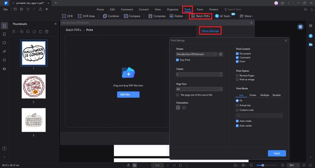Screen dimensions: 315x168
Task: Open the Combine PDFs tool
Action: click(x=111, y=16)
